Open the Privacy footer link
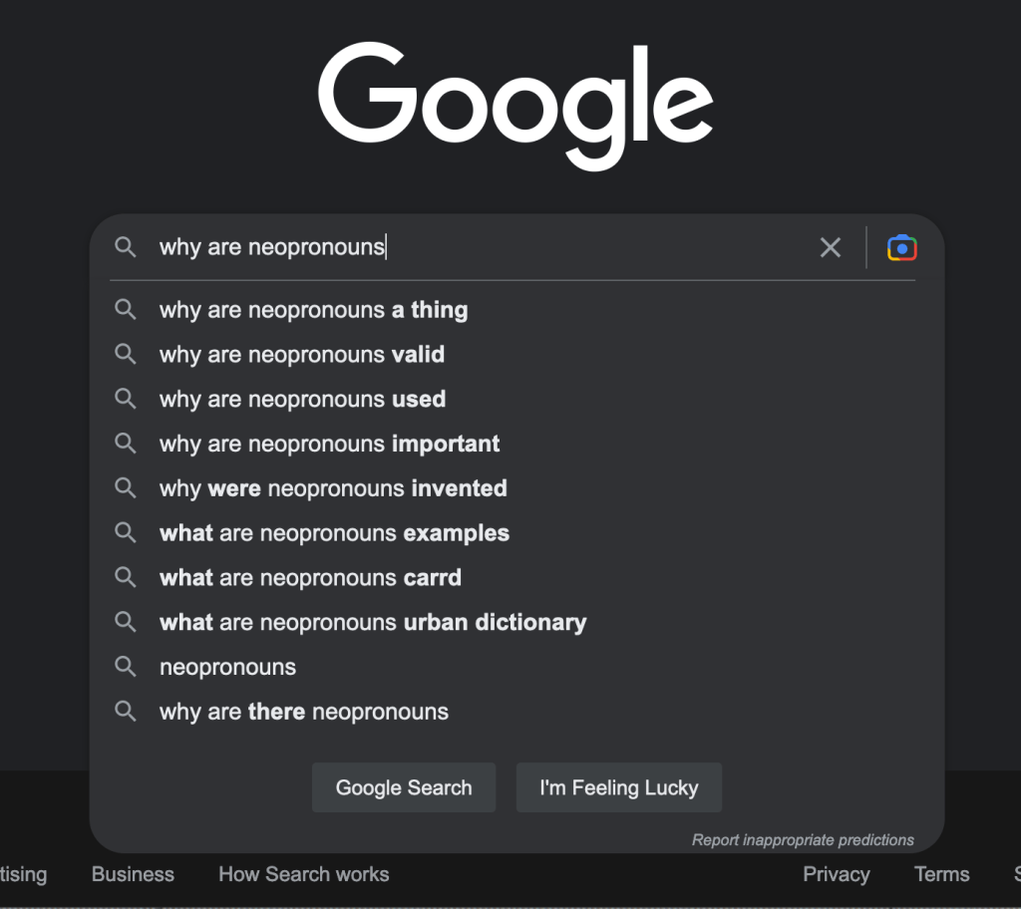Viewport: 1021px width, 909px height. click(x=836, y=874)
